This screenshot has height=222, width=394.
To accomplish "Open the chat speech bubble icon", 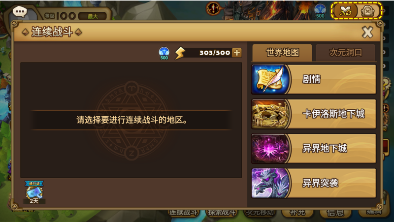I will (20, 11).
